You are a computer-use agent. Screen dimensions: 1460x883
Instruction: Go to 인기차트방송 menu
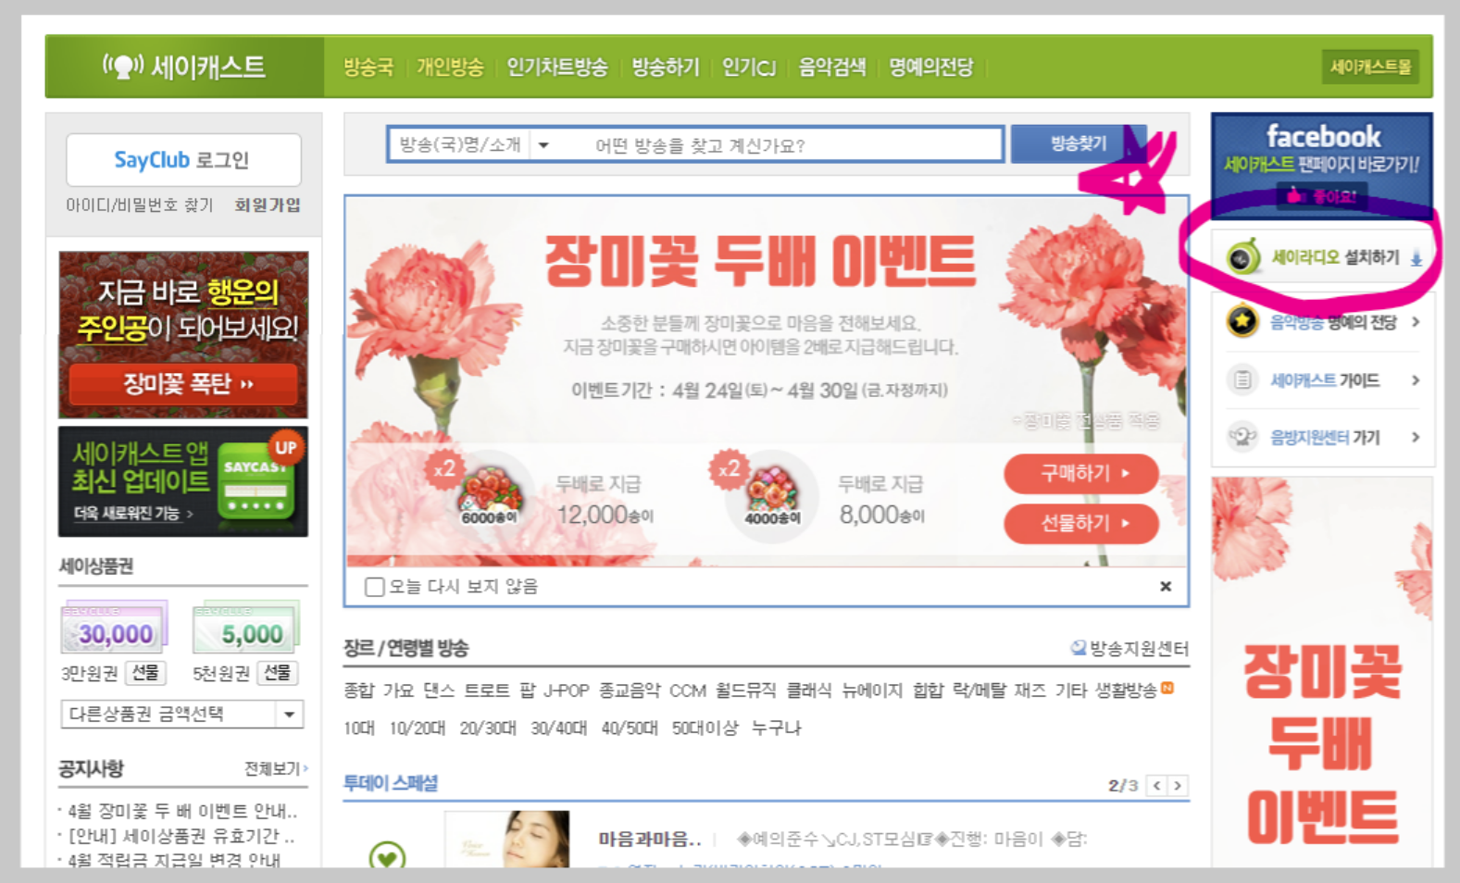(x=556, y=67)
